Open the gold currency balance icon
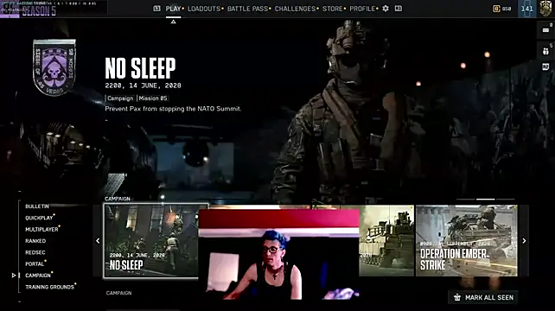Screen dimensions: 555x311 click(x=496, y=9)
